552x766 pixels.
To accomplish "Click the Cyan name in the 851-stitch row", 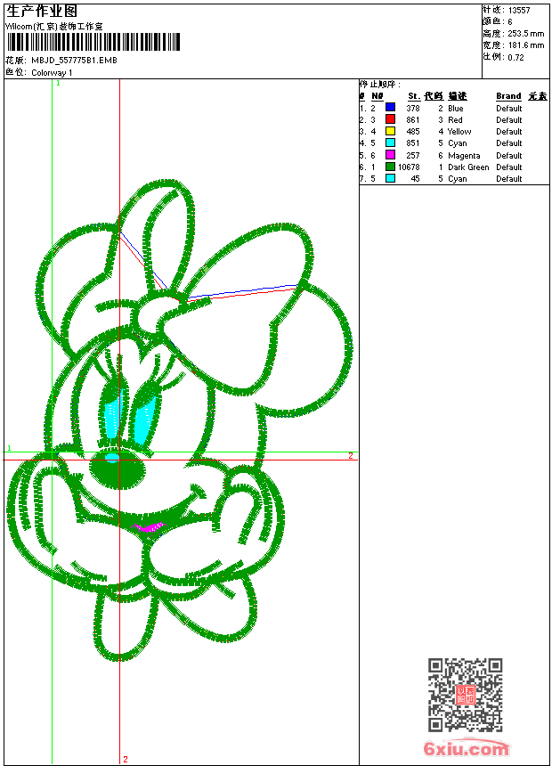I will point(458,143).
